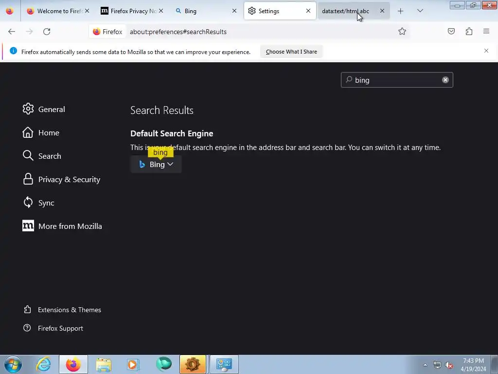This screenshot has height=374, width=498.
Task: Click the Firefox View pinned icon
Action: (10, 11)
